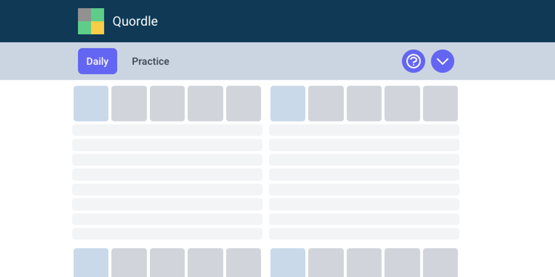
Task: Click the question mark inside the purple circle
Action: 413,61
